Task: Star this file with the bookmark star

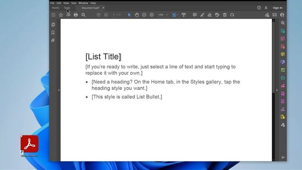Action: pyautogui.click(x=61, y=15)
